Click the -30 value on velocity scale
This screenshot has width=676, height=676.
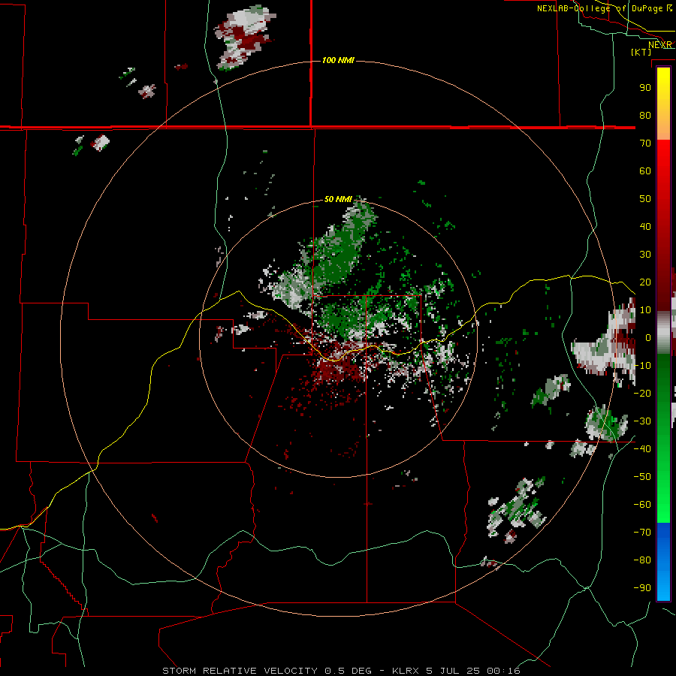coord(642,421)
